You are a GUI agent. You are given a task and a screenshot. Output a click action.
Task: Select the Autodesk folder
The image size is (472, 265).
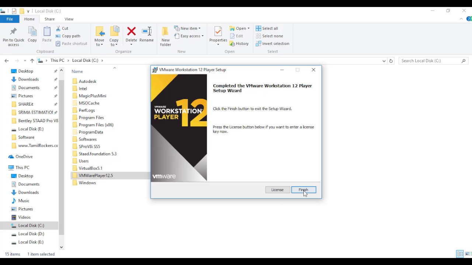coord(87,81)
